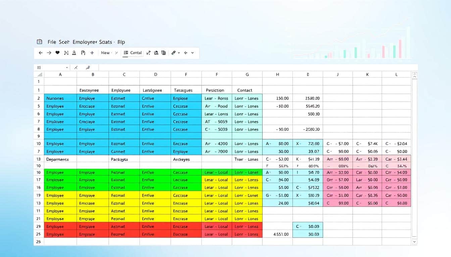Click the New button

105,53
